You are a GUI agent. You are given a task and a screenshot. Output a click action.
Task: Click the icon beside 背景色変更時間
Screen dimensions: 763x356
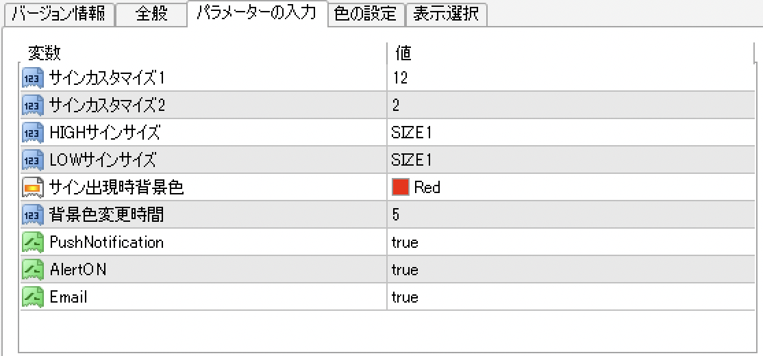point(32,215)
